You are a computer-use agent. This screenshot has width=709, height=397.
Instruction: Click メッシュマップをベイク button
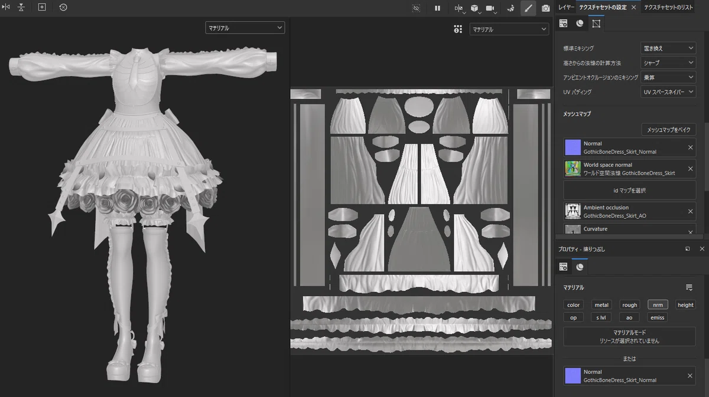(x=669, y=130)
